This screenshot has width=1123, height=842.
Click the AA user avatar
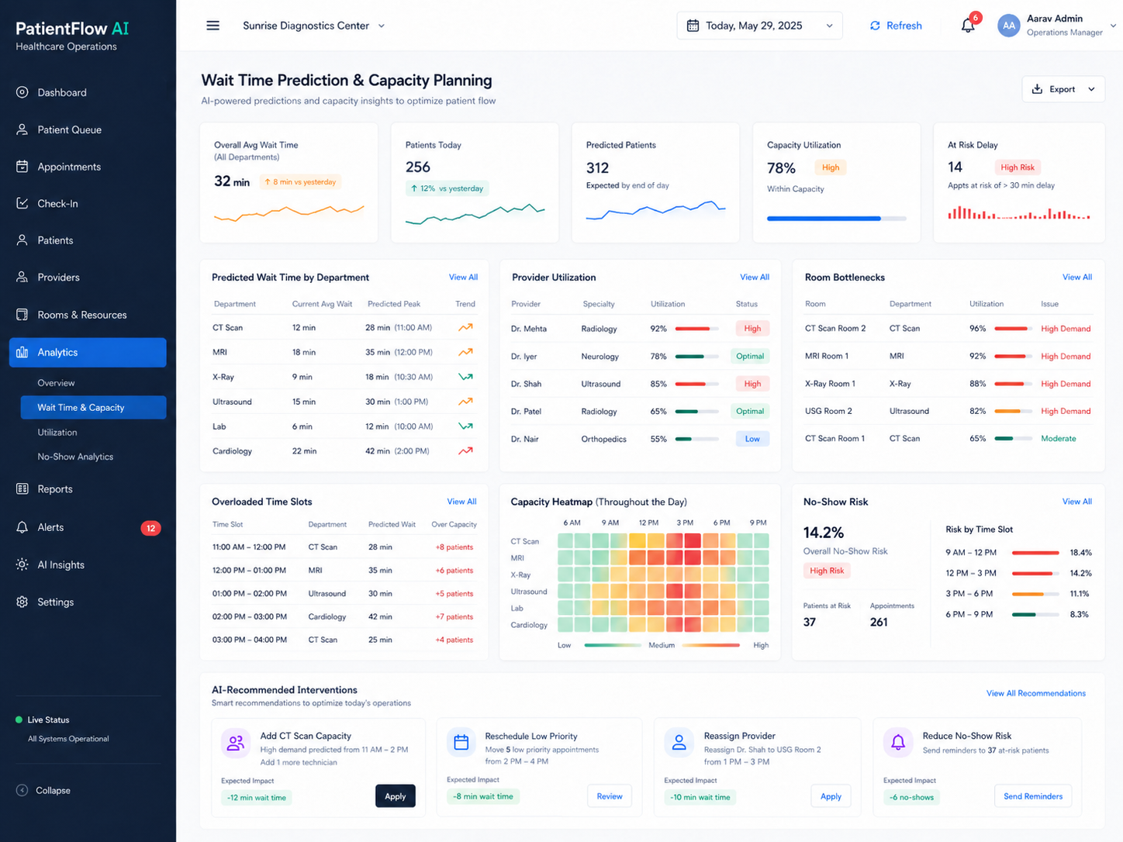(1008, 26)
